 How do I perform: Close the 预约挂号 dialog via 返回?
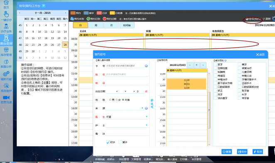260,54
